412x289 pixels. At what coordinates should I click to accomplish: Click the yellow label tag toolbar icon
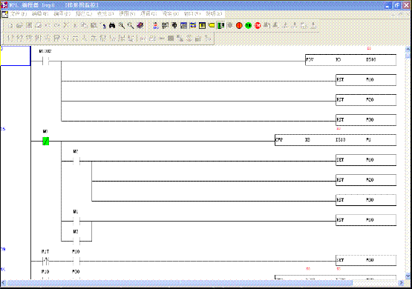tap(212, 25)
